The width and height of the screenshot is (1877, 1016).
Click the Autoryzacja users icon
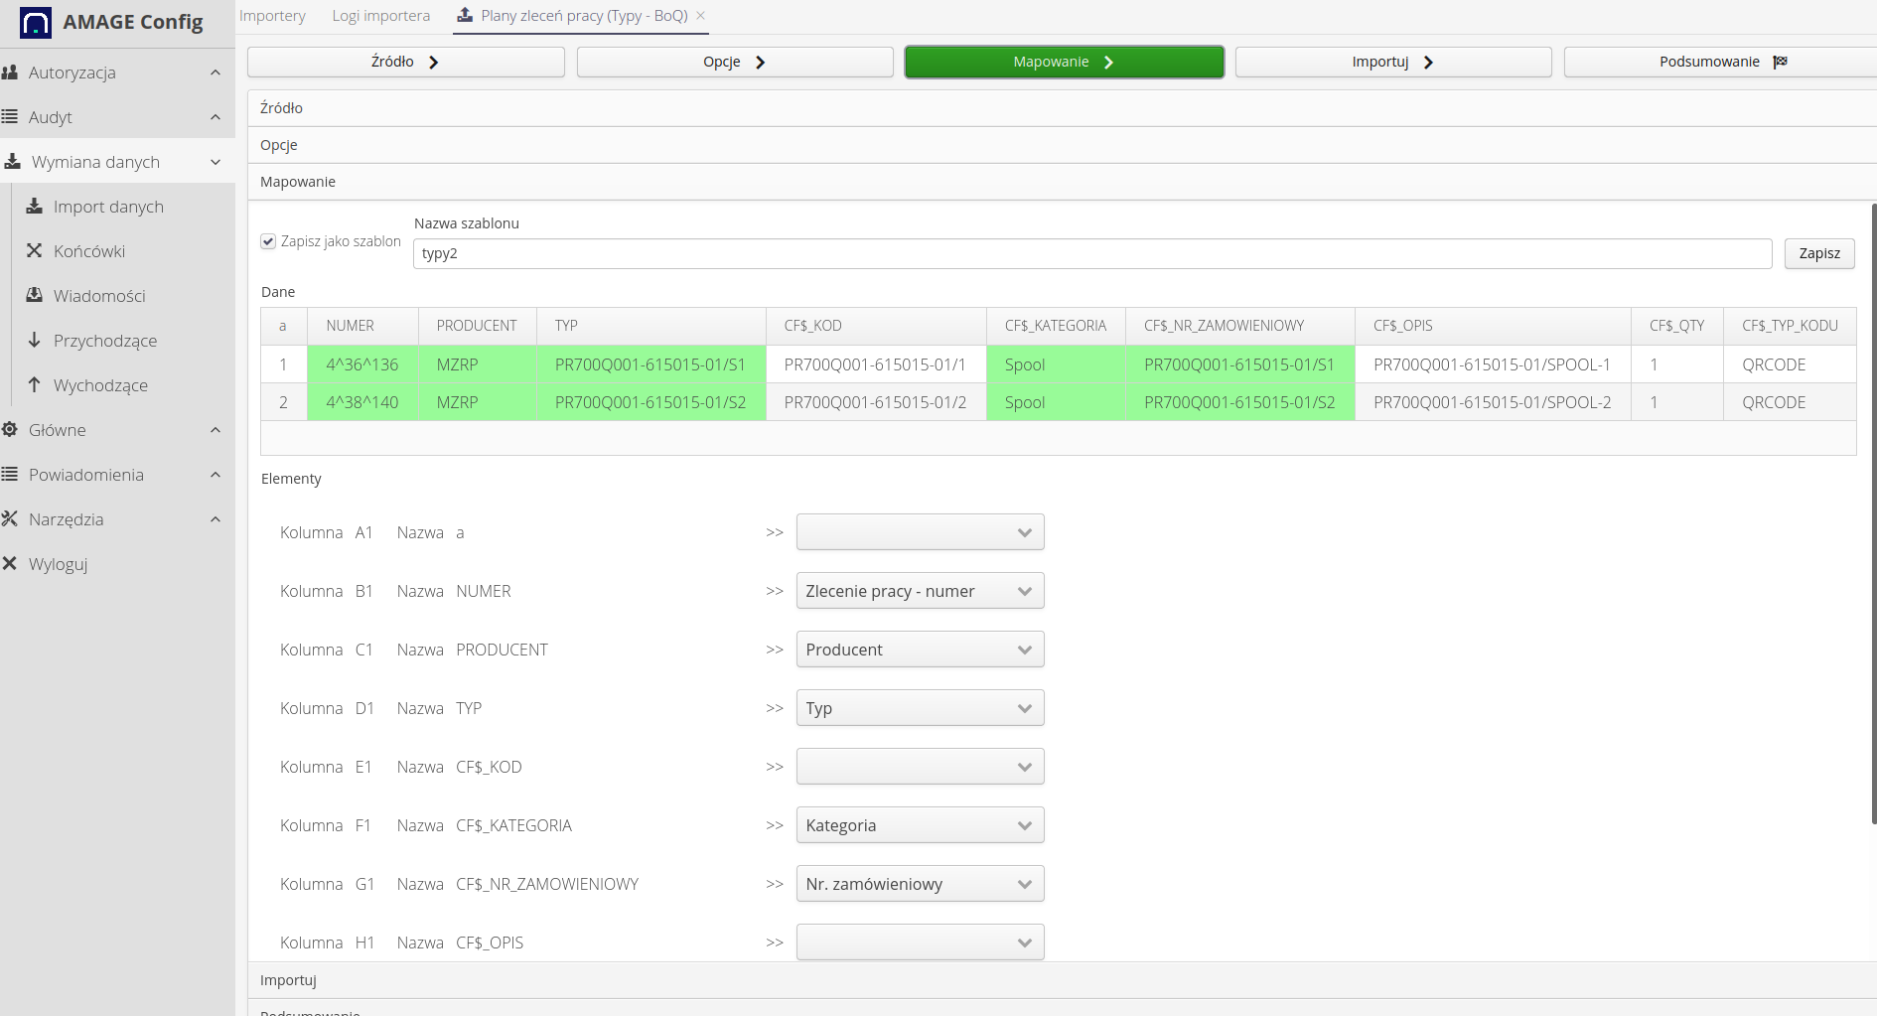pos(10,73)
